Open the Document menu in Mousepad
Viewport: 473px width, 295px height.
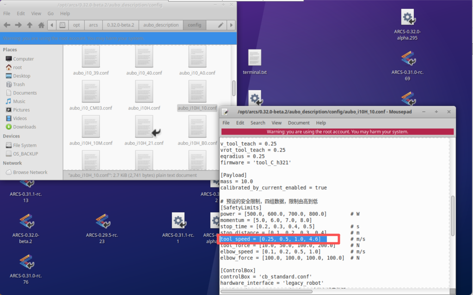[x=299, y=123]
